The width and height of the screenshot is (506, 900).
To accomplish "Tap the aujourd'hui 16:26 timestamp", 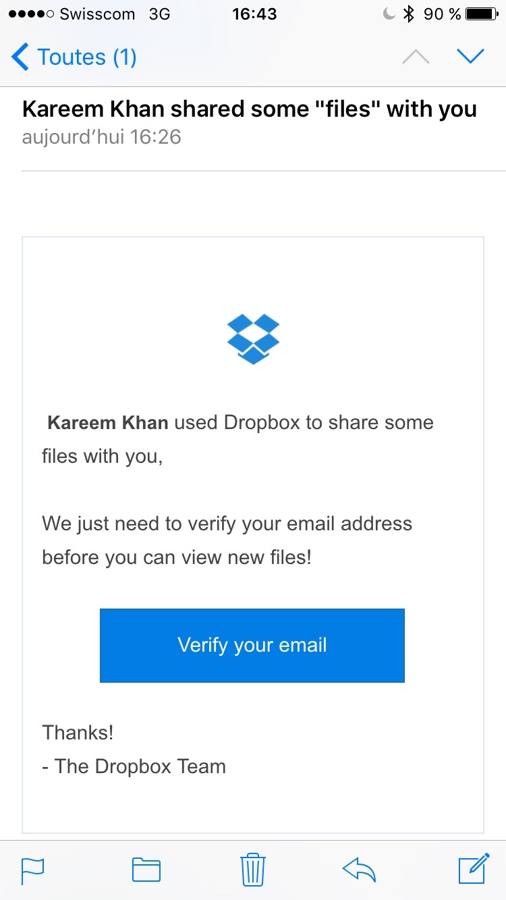I will (x=102, y=138).
